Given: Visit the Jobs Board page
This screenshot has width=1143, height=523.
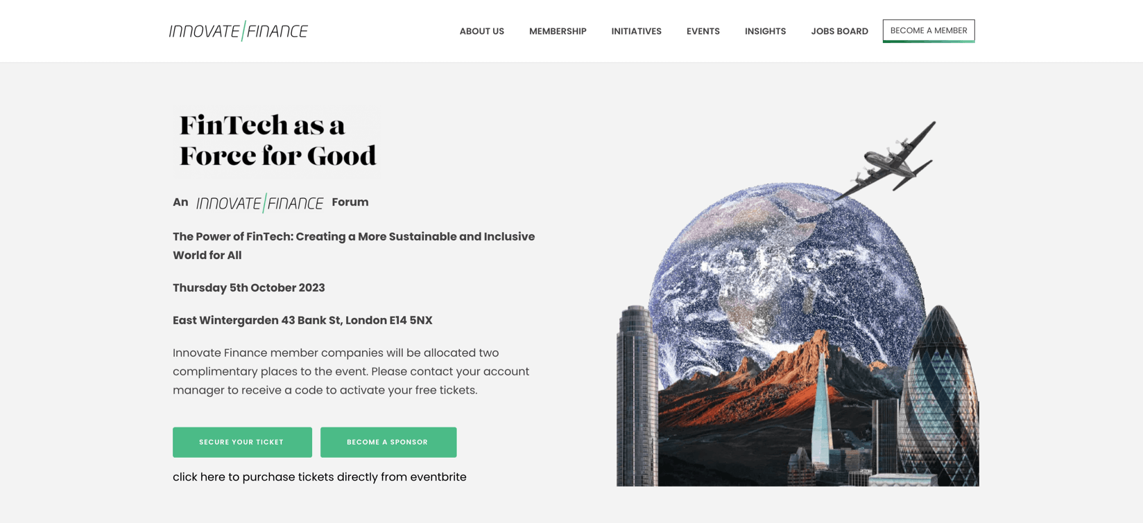Looking at the screenshot, I should (x=839, y=31).
